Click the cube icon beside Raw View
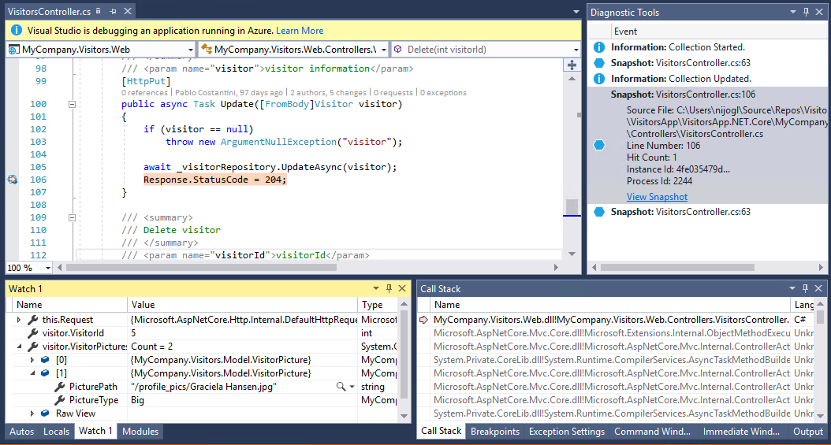 (46, 413)
